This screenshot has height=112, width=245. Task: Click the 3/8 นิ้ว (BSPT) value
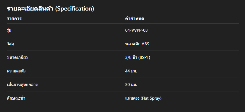coord(138,57)
